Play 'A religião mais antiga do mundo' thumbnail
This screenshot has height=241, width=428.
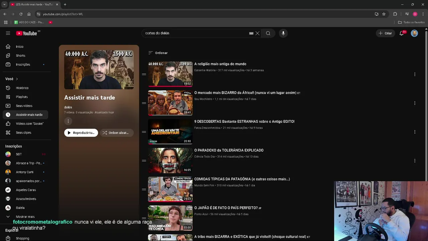click(x=170, y=74)
